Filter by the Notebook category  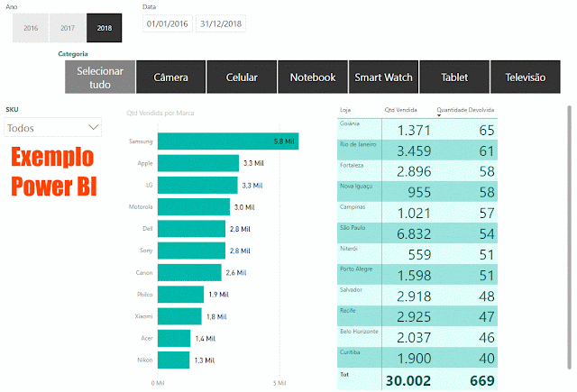click(313, 77)
